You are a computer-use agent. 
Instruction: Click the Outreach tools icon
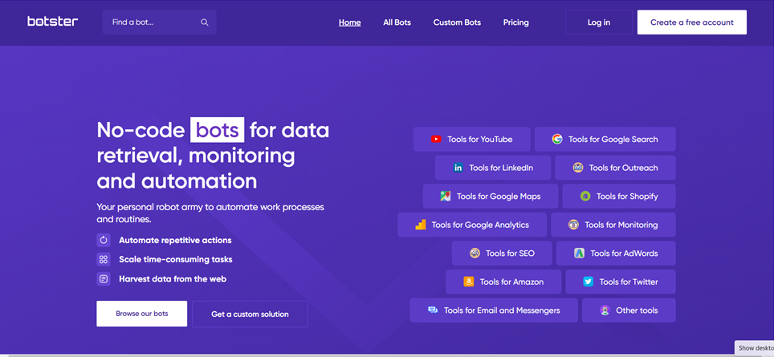pos(578,168)
